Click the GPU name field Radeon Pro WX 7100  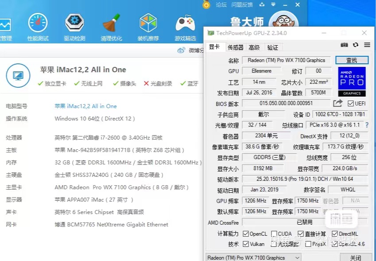click(x=286, y=60)
